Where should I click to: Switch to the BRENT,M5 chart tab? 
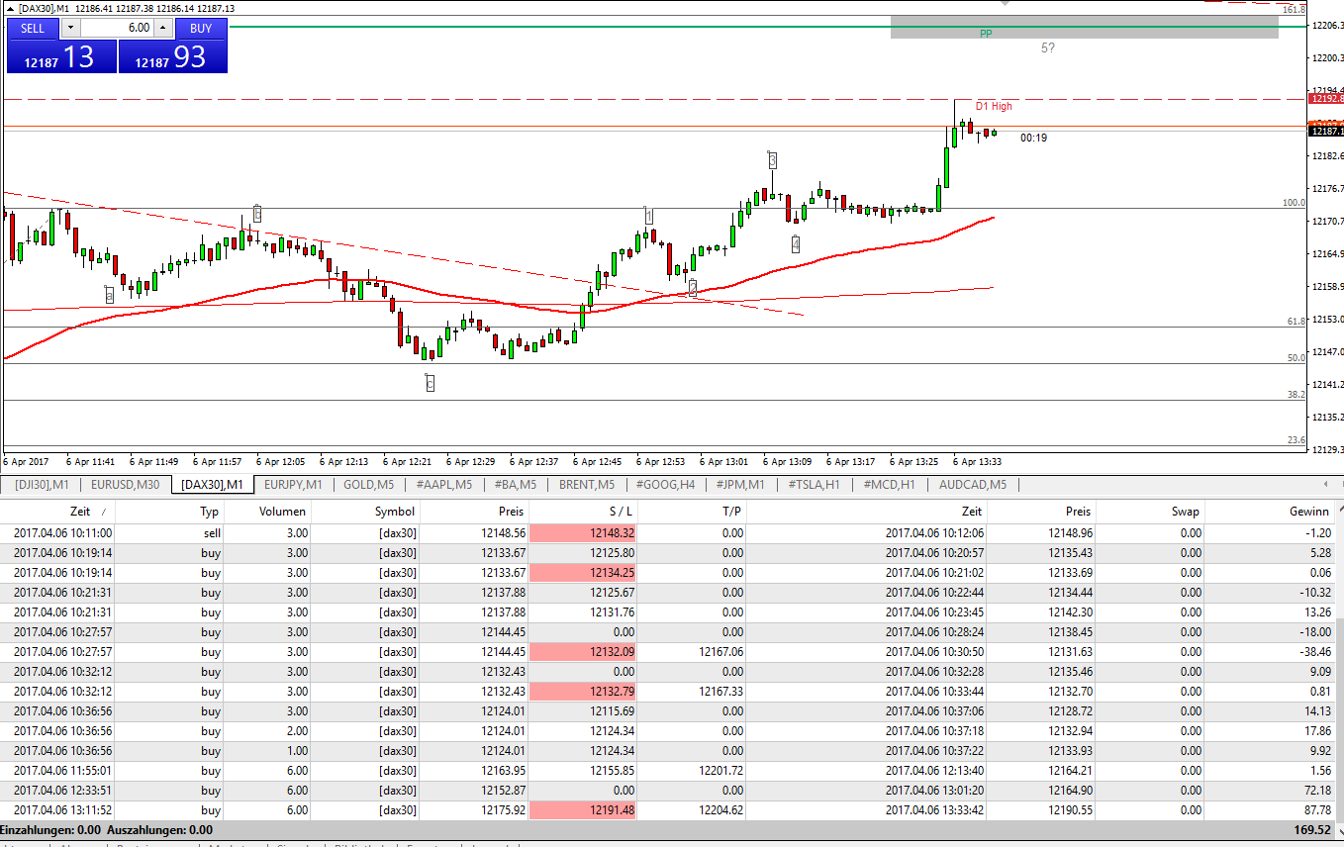pyautogui.click(x=587, y=485)
